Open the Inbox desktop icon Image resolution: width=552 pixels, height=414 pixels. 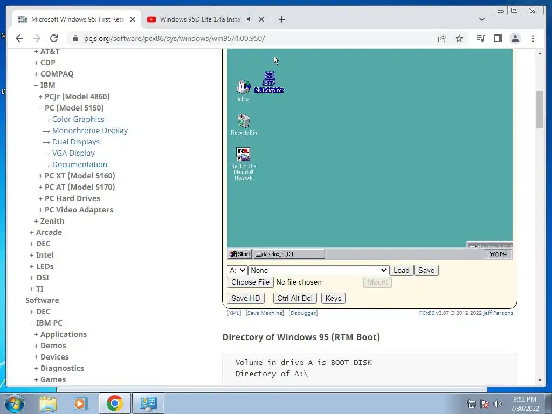tap(243, 91)
